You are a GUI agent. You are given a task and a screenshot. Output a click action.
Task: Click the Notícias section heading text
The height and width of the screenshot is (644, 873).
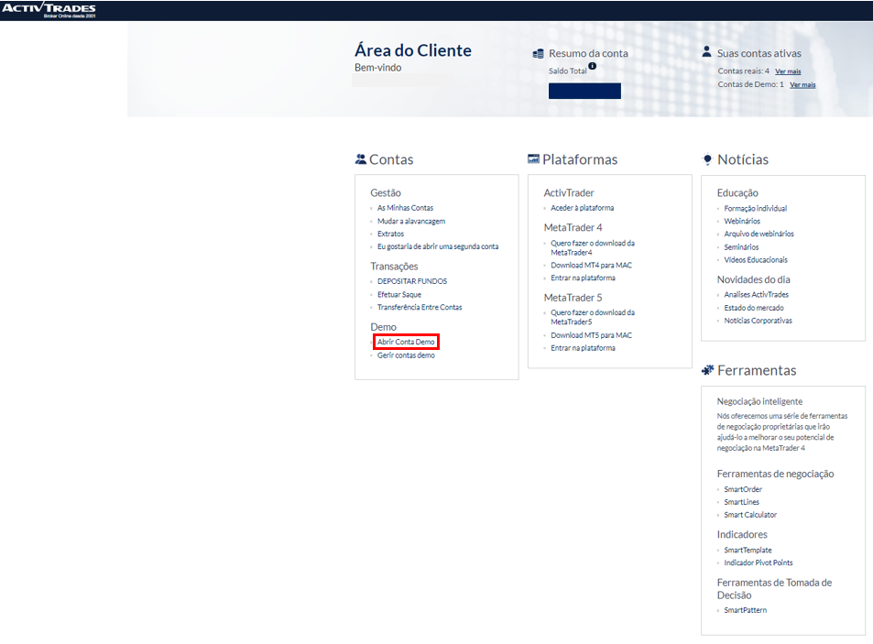pyautogui.click(x=743, y=159)
